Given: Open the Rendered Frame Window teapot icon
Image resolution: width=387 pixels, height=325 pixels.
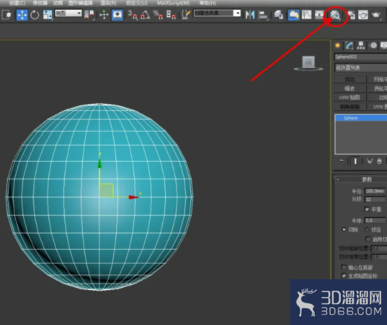Looking at the screenshot, I should tap(362, 15).
